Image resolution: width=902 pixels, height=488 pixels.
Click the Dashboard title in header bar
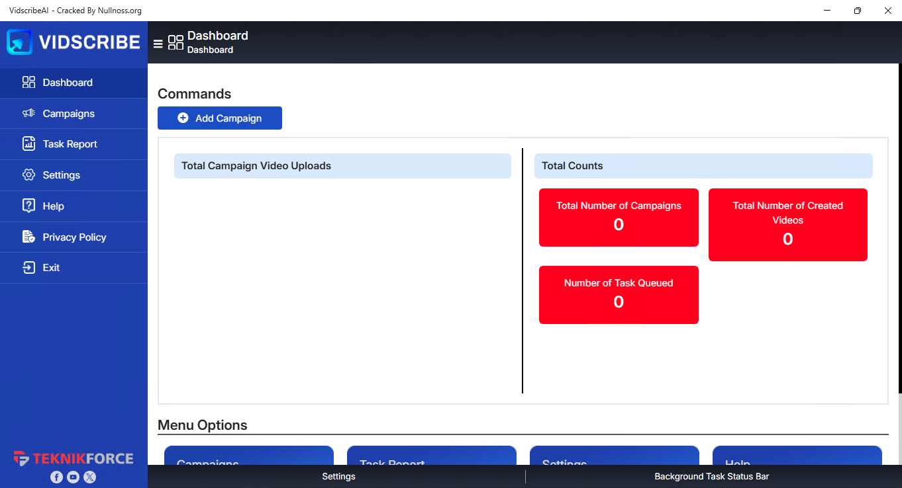[x=218, y=36]
